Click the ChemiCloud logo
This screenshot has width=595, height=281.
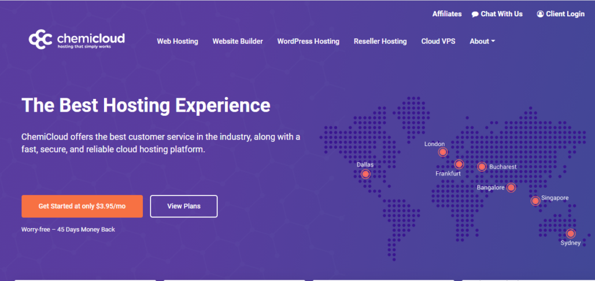point(77,40)
